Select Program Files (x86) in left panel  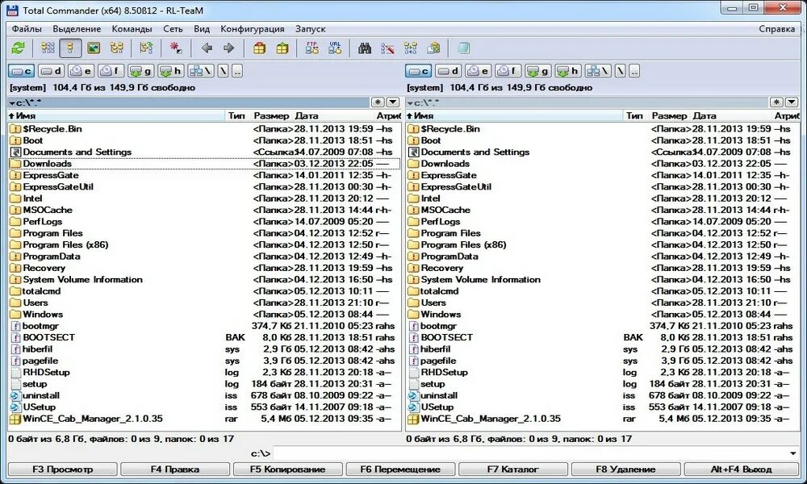pyautogui.click(x=204, y=245)
